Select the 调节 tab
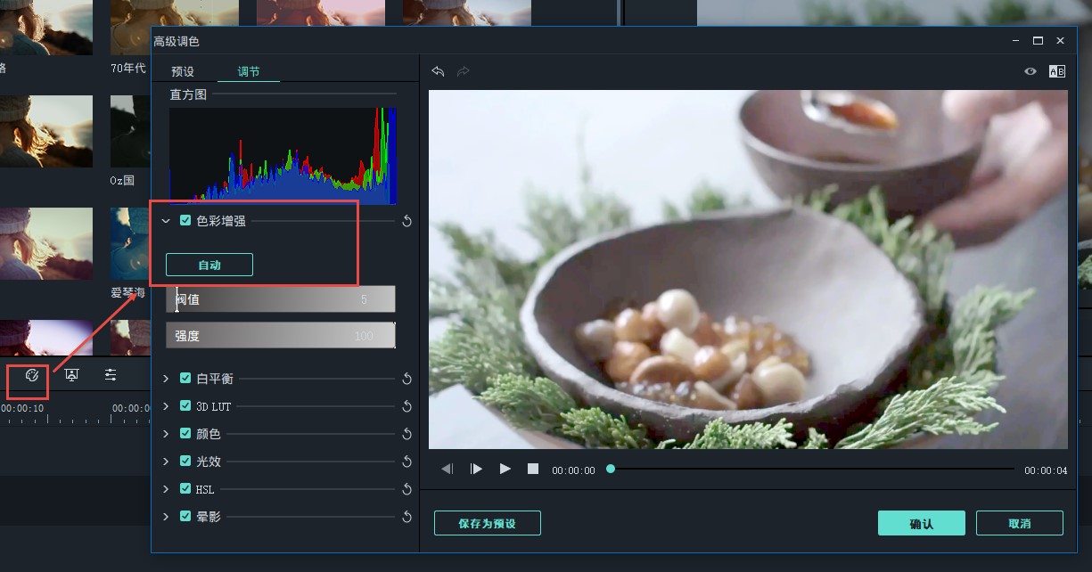 click(x=249, y=71)
